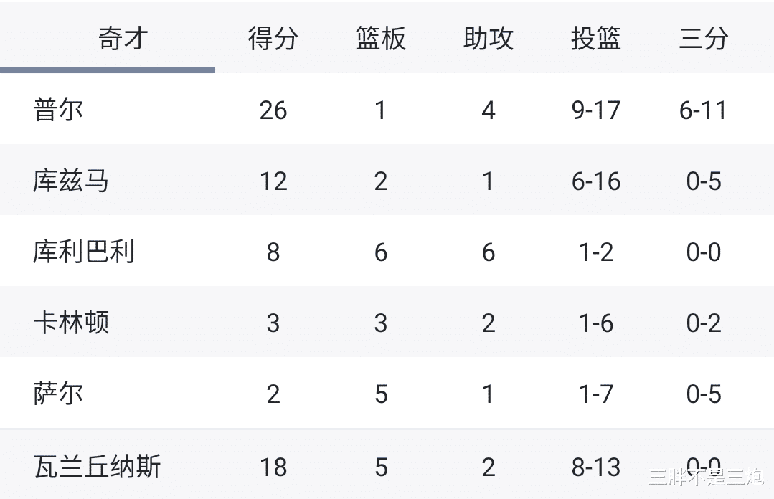Click 普尔's score of 26
774x499 pixels.
(x=273, y=110)
